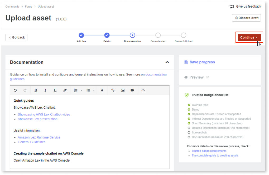This screenshot has height=175, width=269.
Task: Click the insert link icon
Action: coord(113,90)
